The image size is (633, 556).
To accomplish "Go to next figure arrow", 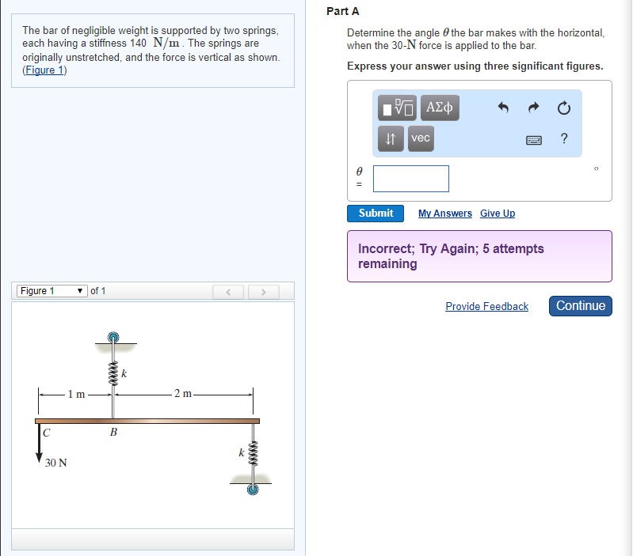I will point(264,292).
